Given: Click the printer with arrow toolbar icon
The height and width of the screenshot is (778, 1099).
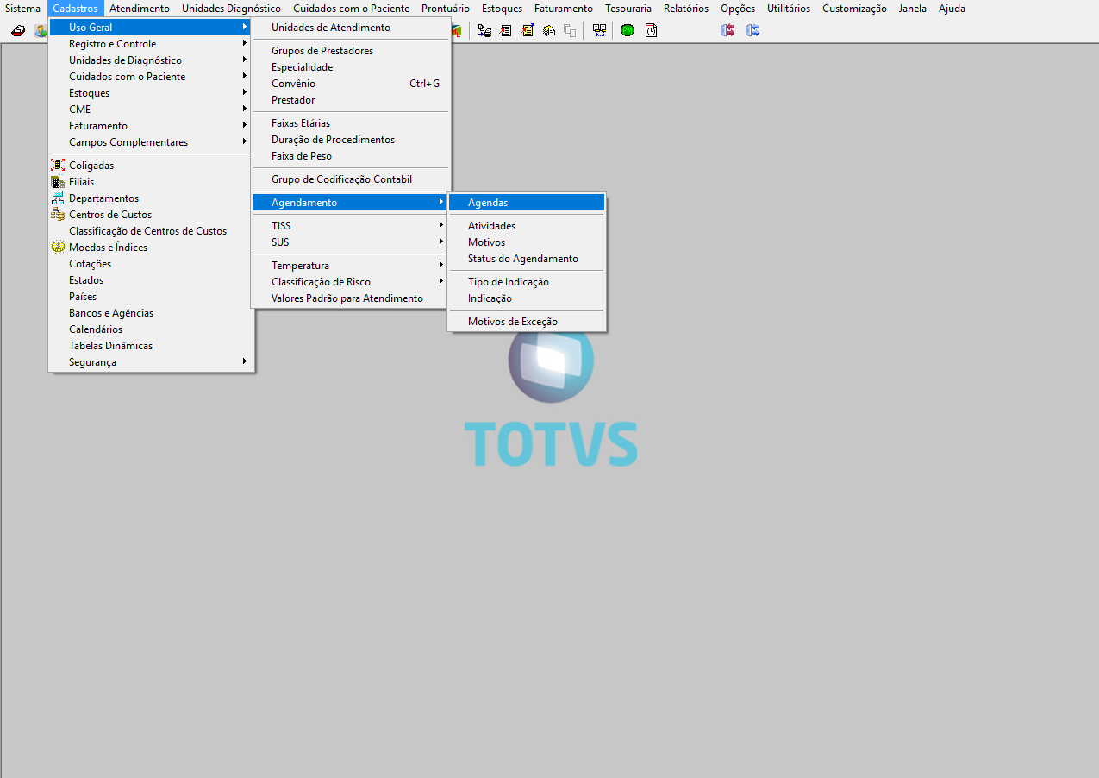Looking at the screenshot, I should coord(484,30).
